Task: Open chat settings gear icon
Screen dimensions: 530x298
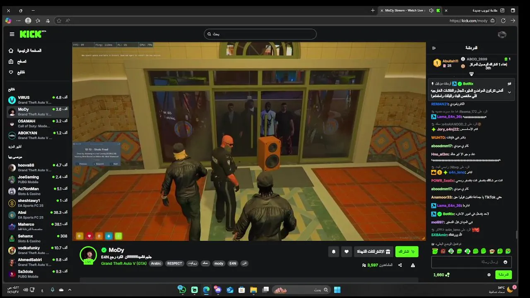Action: [x=489, y=275]
